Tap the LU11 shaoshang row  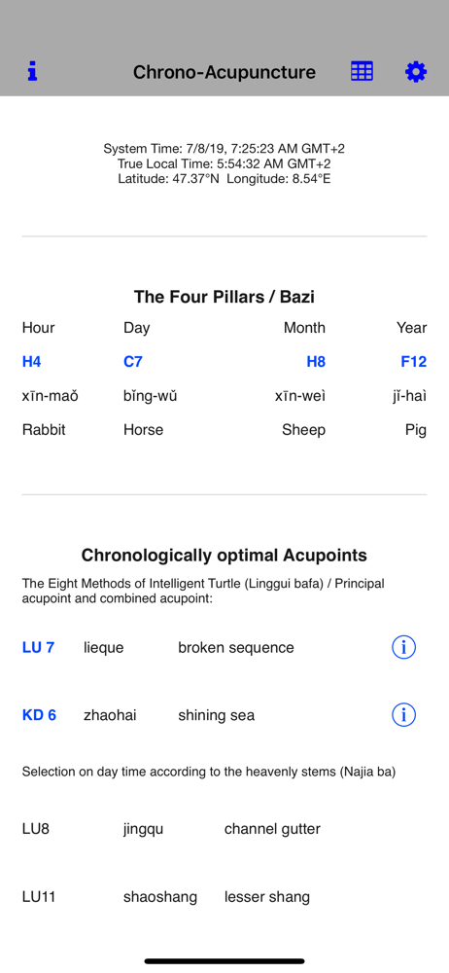tap(224, 897)
